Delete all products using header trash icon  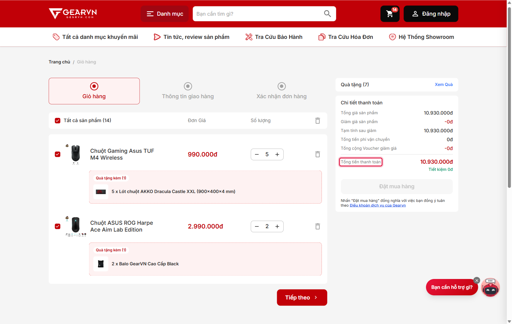point(317,121)
